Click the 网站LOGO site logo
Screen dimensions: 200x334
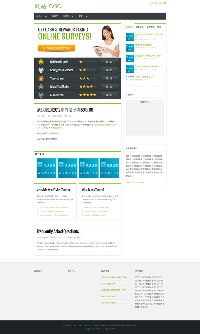(x=48, y=6)
